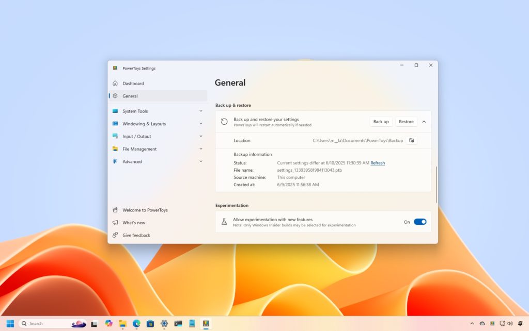Open Microsoft Edge from the taskbar
The width and height of the screenshot is (529, 331).
coord(136,324)
